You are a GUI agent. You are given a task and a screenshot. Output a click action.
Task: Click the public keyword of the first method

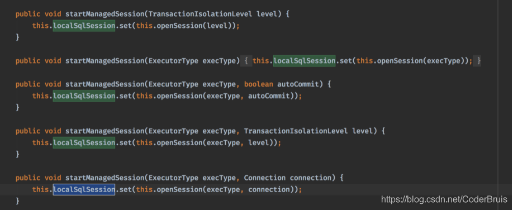(x=28, y=14)
